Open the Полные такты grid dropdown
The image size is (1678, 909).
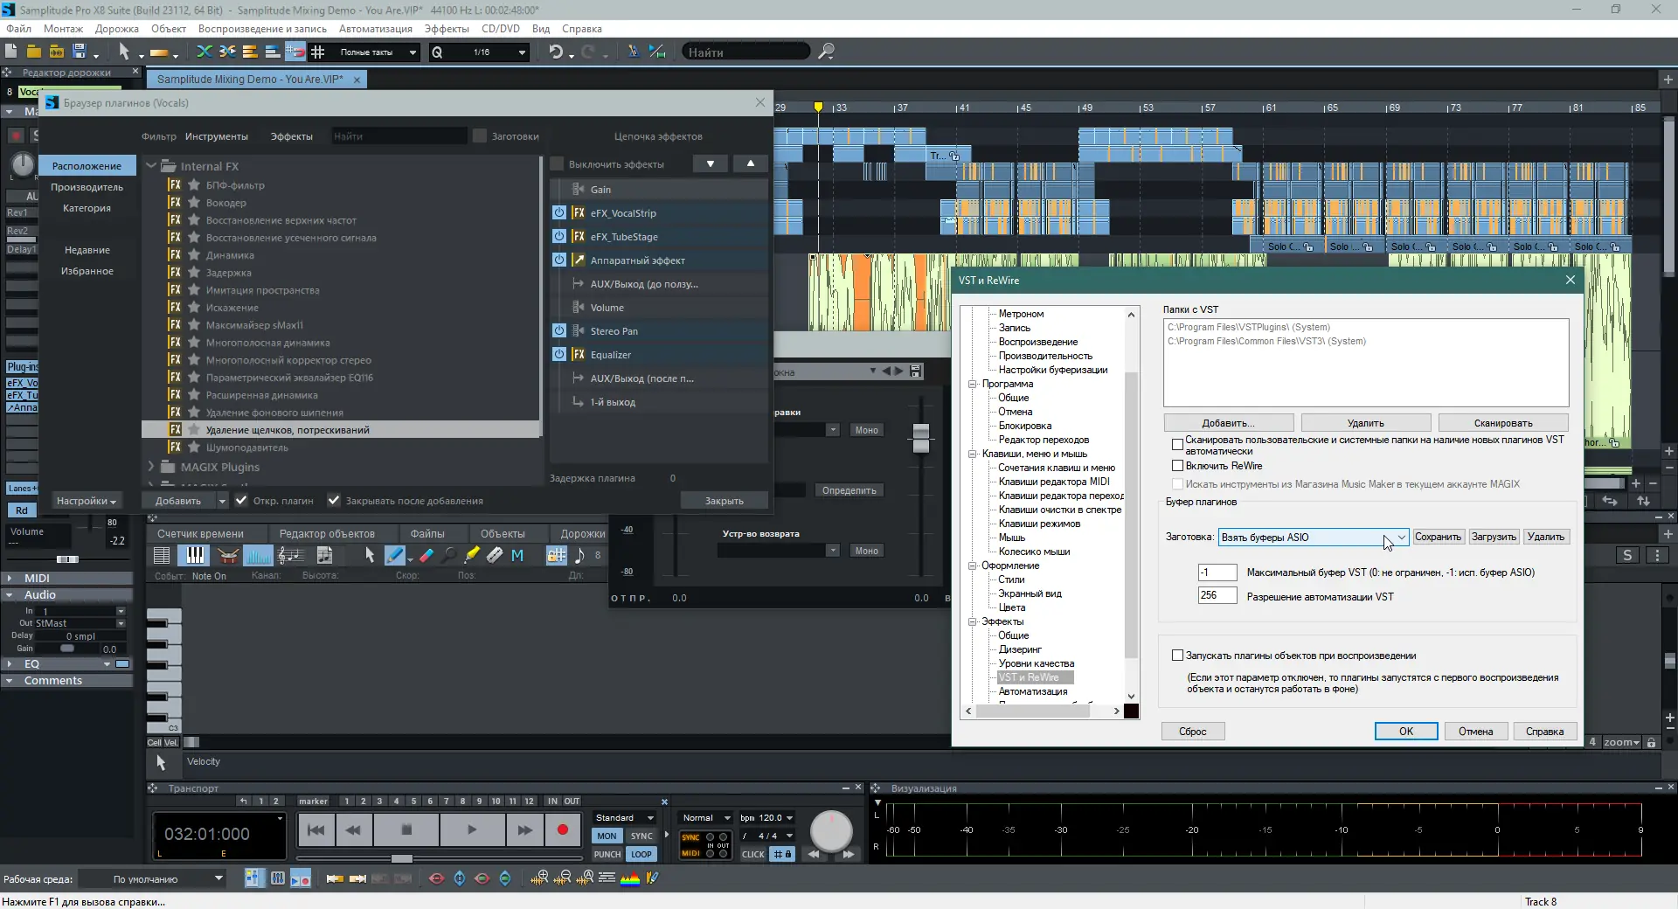[x=411, y=52]
